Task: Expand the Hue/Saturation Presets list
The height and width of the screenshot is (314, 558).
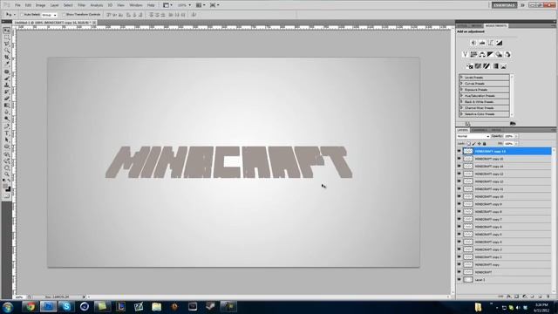Action: pyautogui.click(x=461, y=95)
